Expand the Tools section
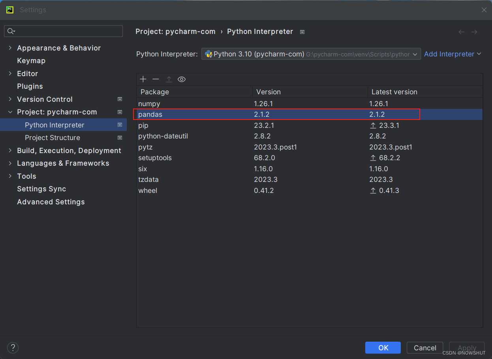This screenshot has width=492, height=359. 10,176
